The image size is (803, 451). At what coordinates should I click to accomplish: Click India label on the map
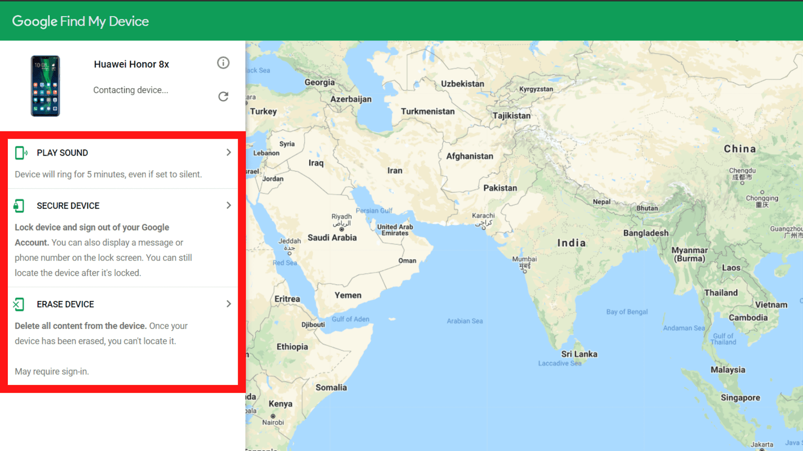click(x=571, y=243)
